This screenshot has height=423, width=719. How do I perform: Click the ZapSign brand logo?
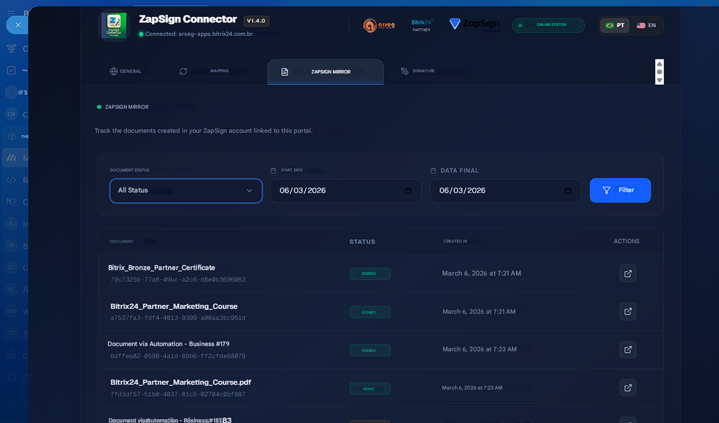tap(474, 25)
